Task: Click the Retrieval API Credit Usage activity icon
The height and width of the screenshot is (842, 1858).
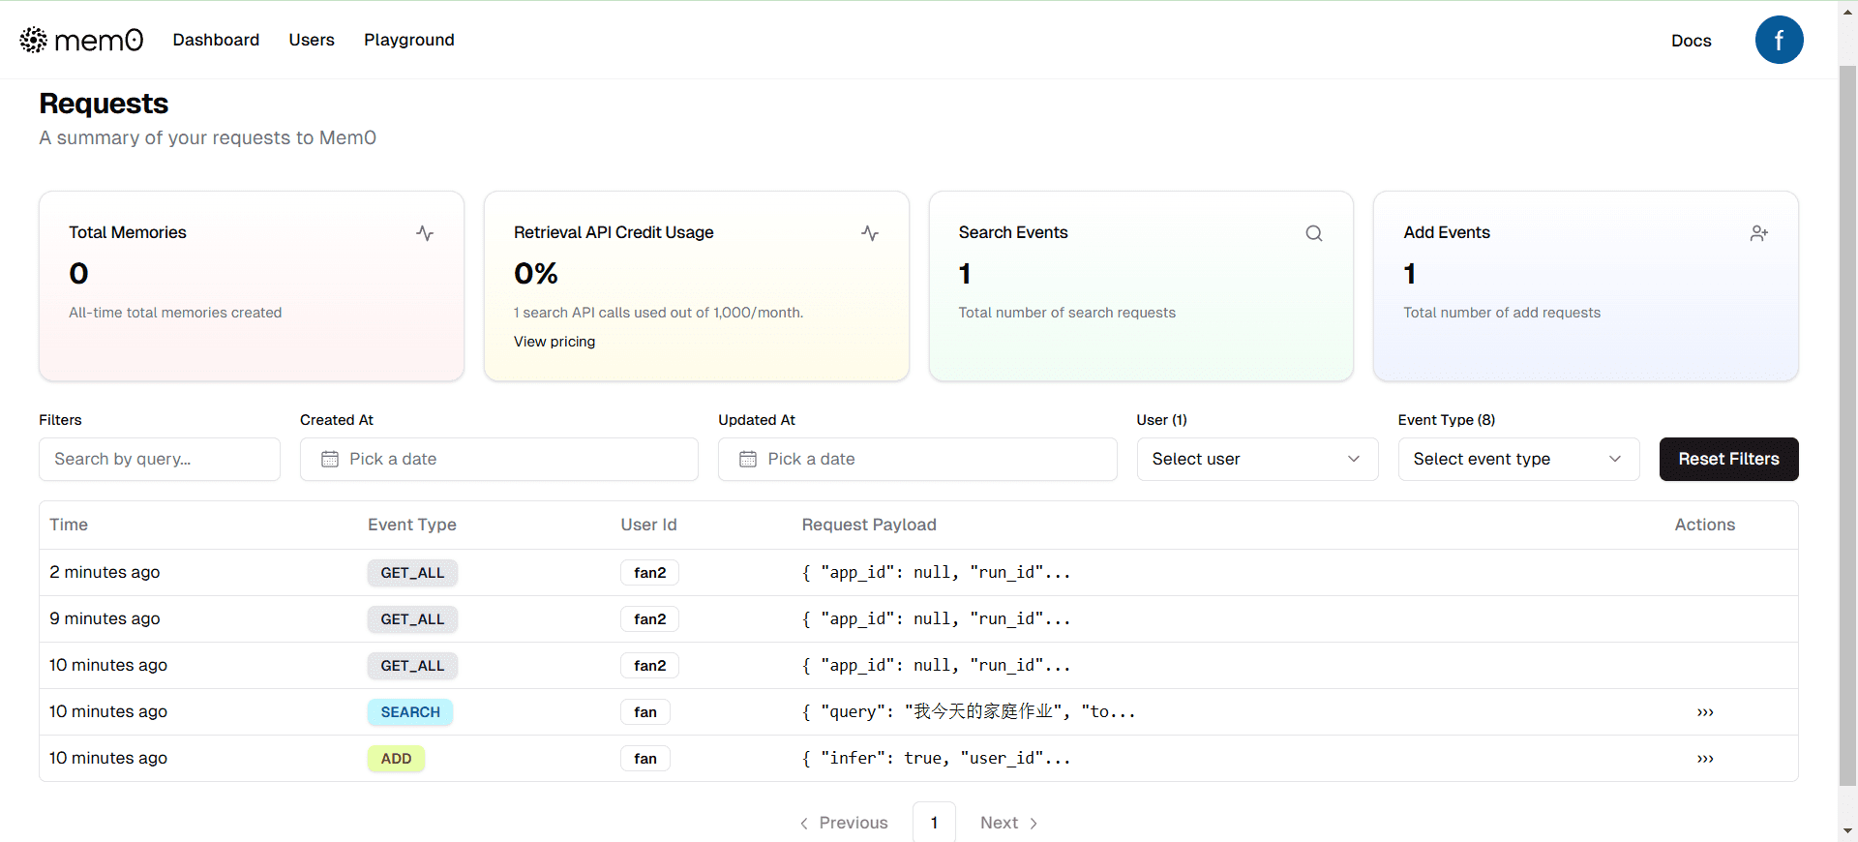Action: [870, 233]
